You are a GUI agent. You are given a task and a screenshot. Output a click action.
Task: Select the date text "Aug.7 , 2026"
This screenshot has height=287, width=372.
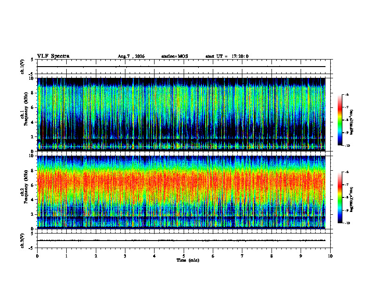(131, 56)
